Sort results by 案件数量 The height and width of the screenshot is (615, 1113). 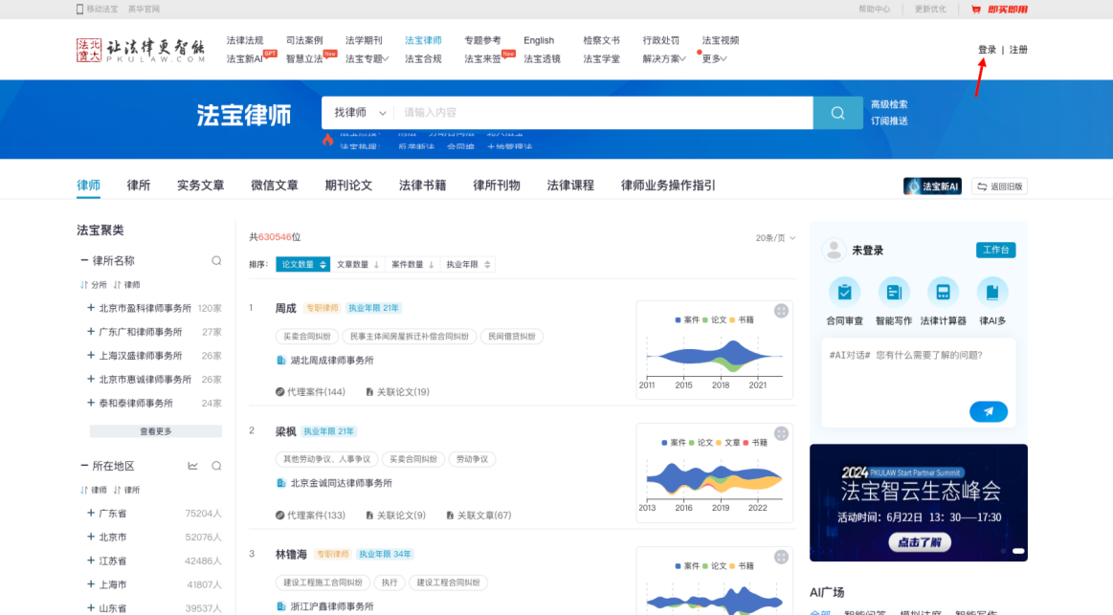point(412,265)
